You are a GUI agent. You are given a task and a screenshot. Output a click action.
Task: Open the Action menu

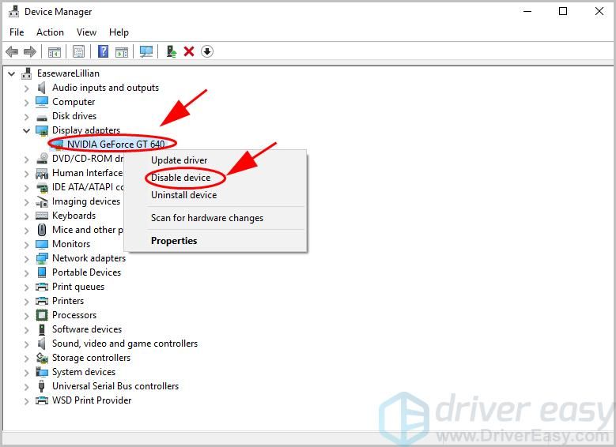[50, 32]
